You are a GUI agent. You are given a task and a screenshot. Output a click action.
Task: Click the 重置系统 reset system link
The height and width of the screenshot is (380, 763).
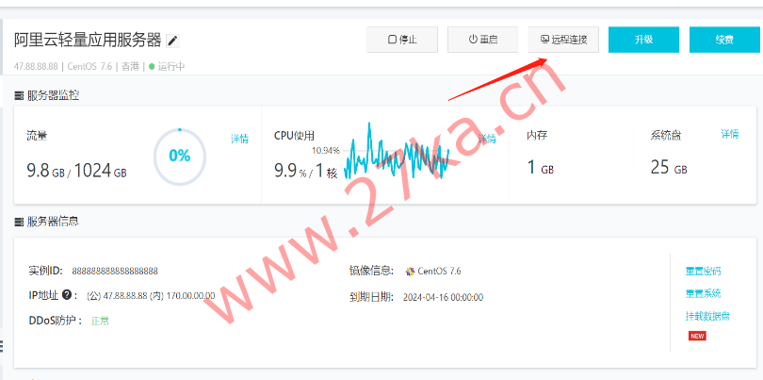tap(703, 293)
